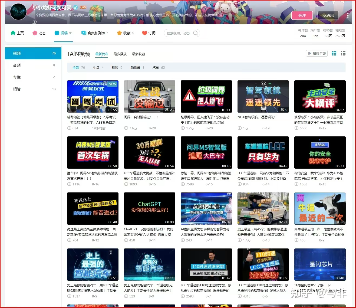Open the 高速路上高空掉落 video thumbnail
Screen dimensions: 356x308
tap(93, 208)
